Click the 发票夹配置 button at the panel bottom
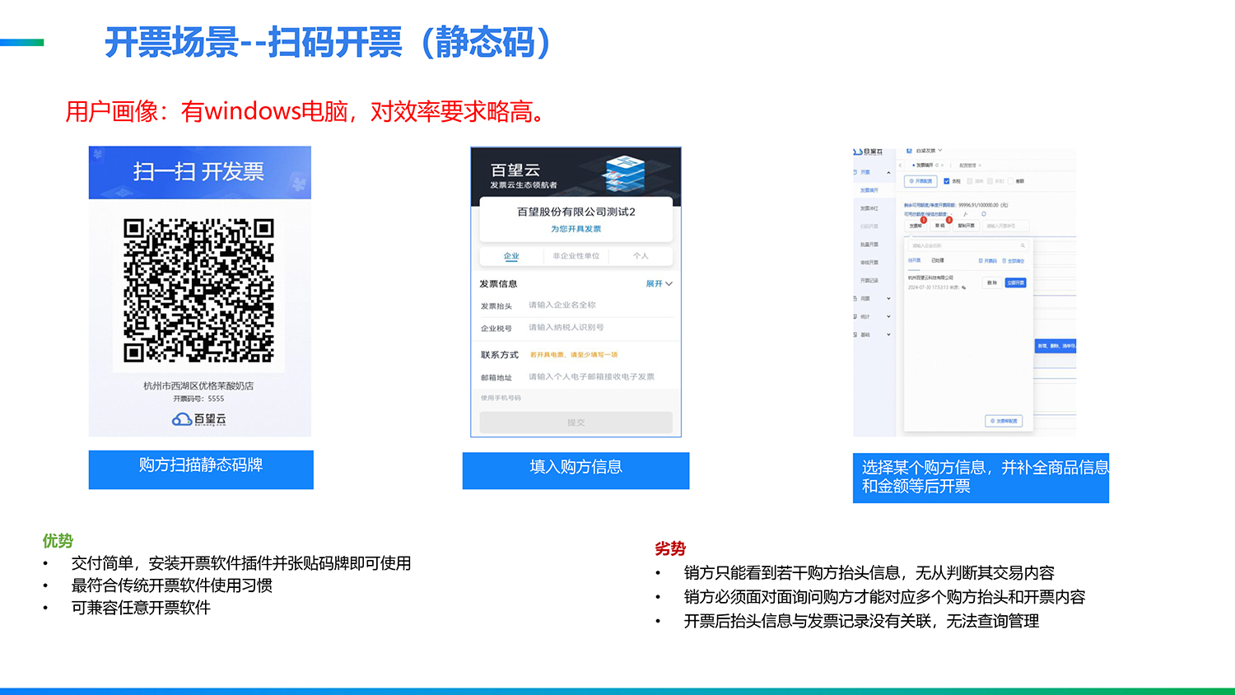 click(x=1004, y=421)
